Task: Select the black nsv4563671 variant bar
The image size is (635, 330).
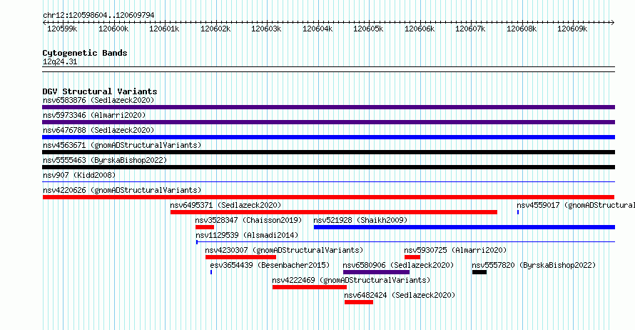Action: (x=328, y=152)
